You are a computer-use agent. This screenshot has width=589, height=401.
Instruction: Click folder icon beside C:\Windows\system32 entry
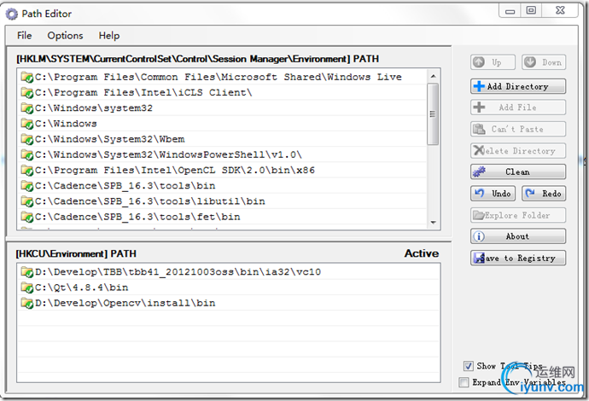coord(27,108)
